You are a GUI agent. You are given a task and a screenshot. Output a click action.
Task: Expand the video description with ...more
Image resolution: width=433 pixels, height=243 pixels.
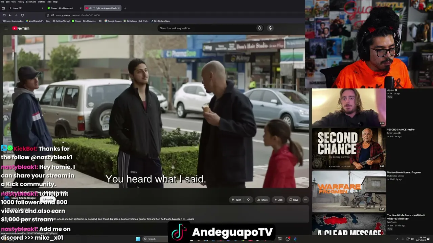[x=190, y=219]
